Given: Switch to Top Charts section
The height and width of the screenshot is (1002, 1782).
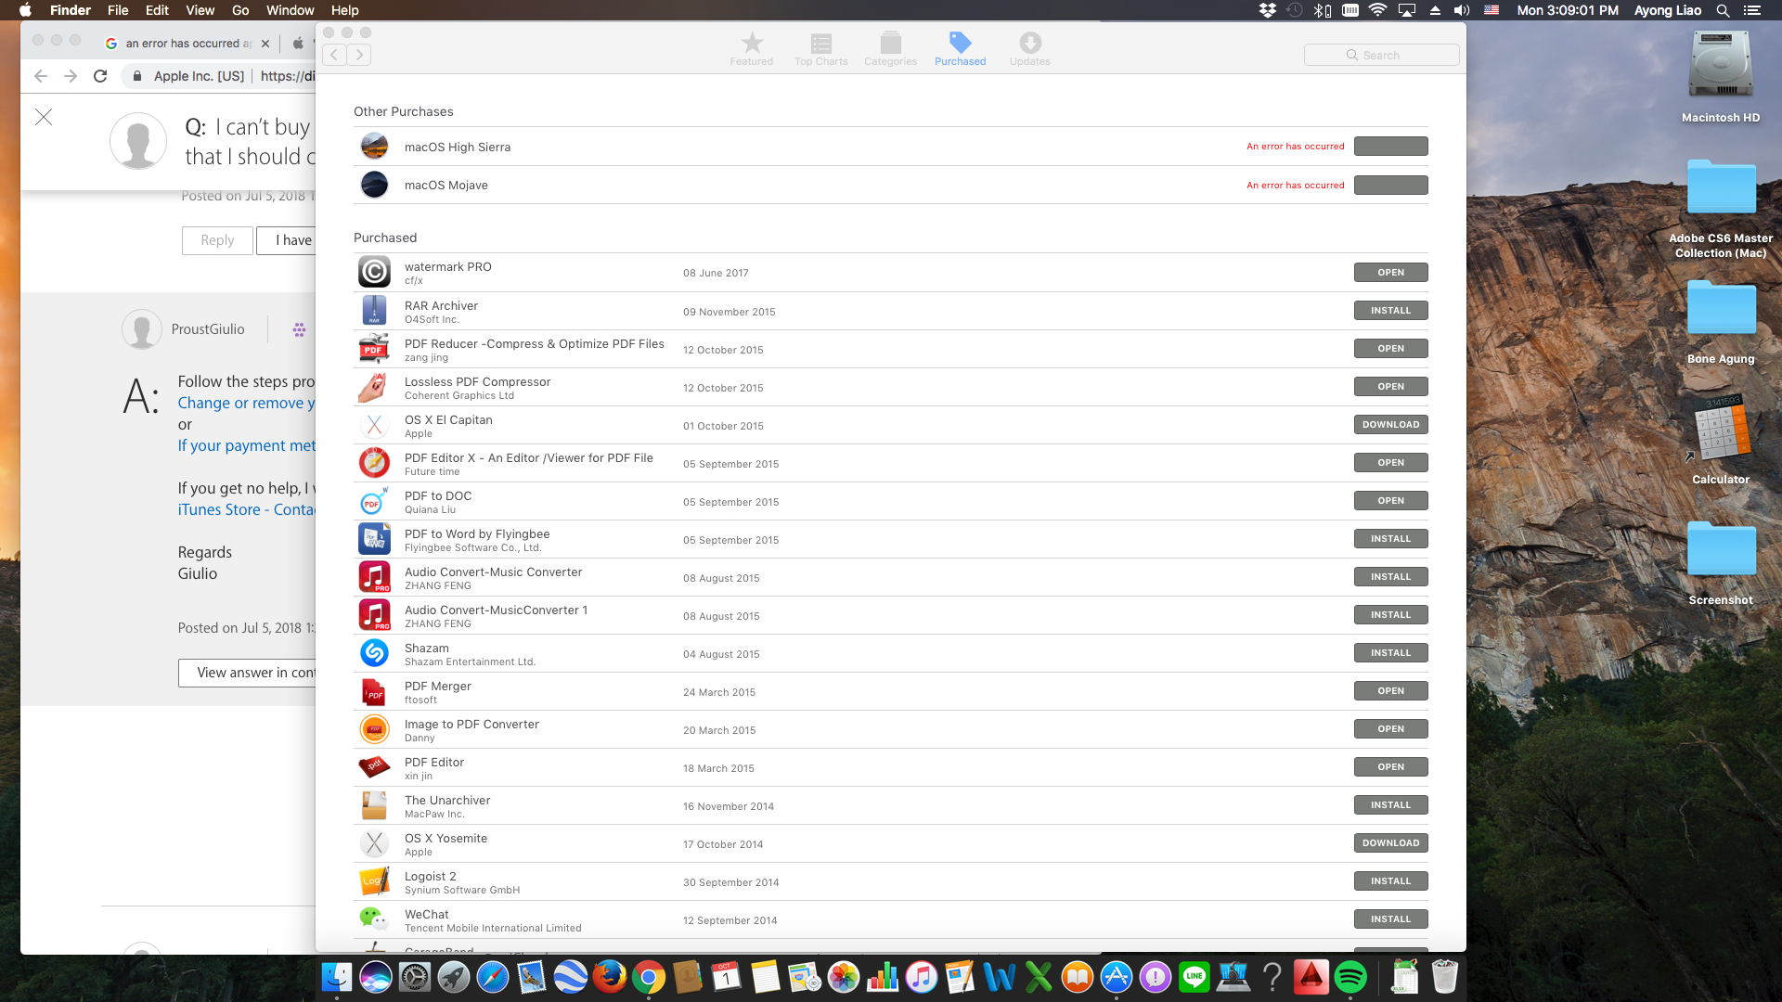Looking at the screenshot, I should pyautogui.click(x=820, y=49).
